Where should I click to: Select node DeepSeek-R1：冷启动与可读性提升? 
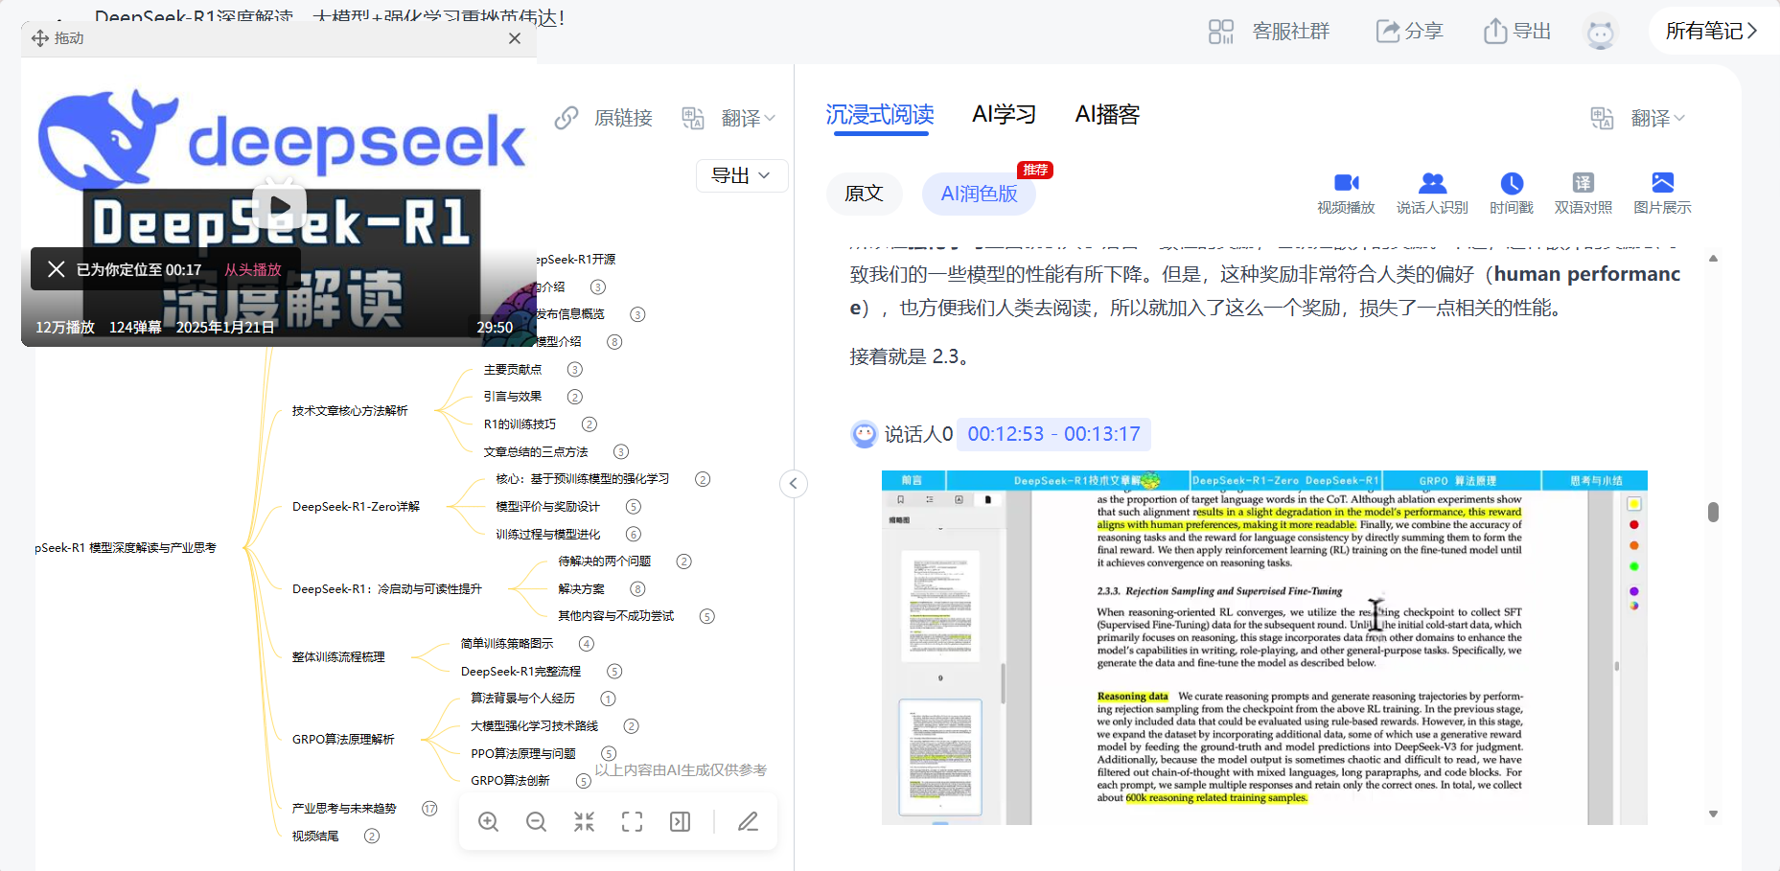click(x=387, y=589)
